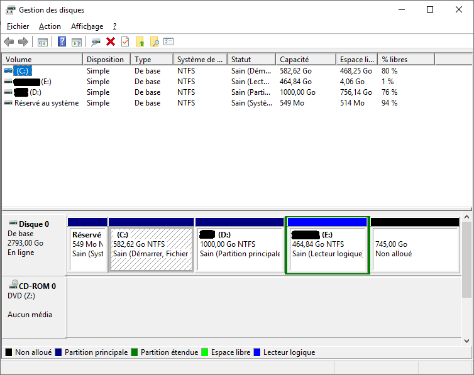
Task: Select the 745,00 Go Non alloué partition
Action: click(415, 249)
